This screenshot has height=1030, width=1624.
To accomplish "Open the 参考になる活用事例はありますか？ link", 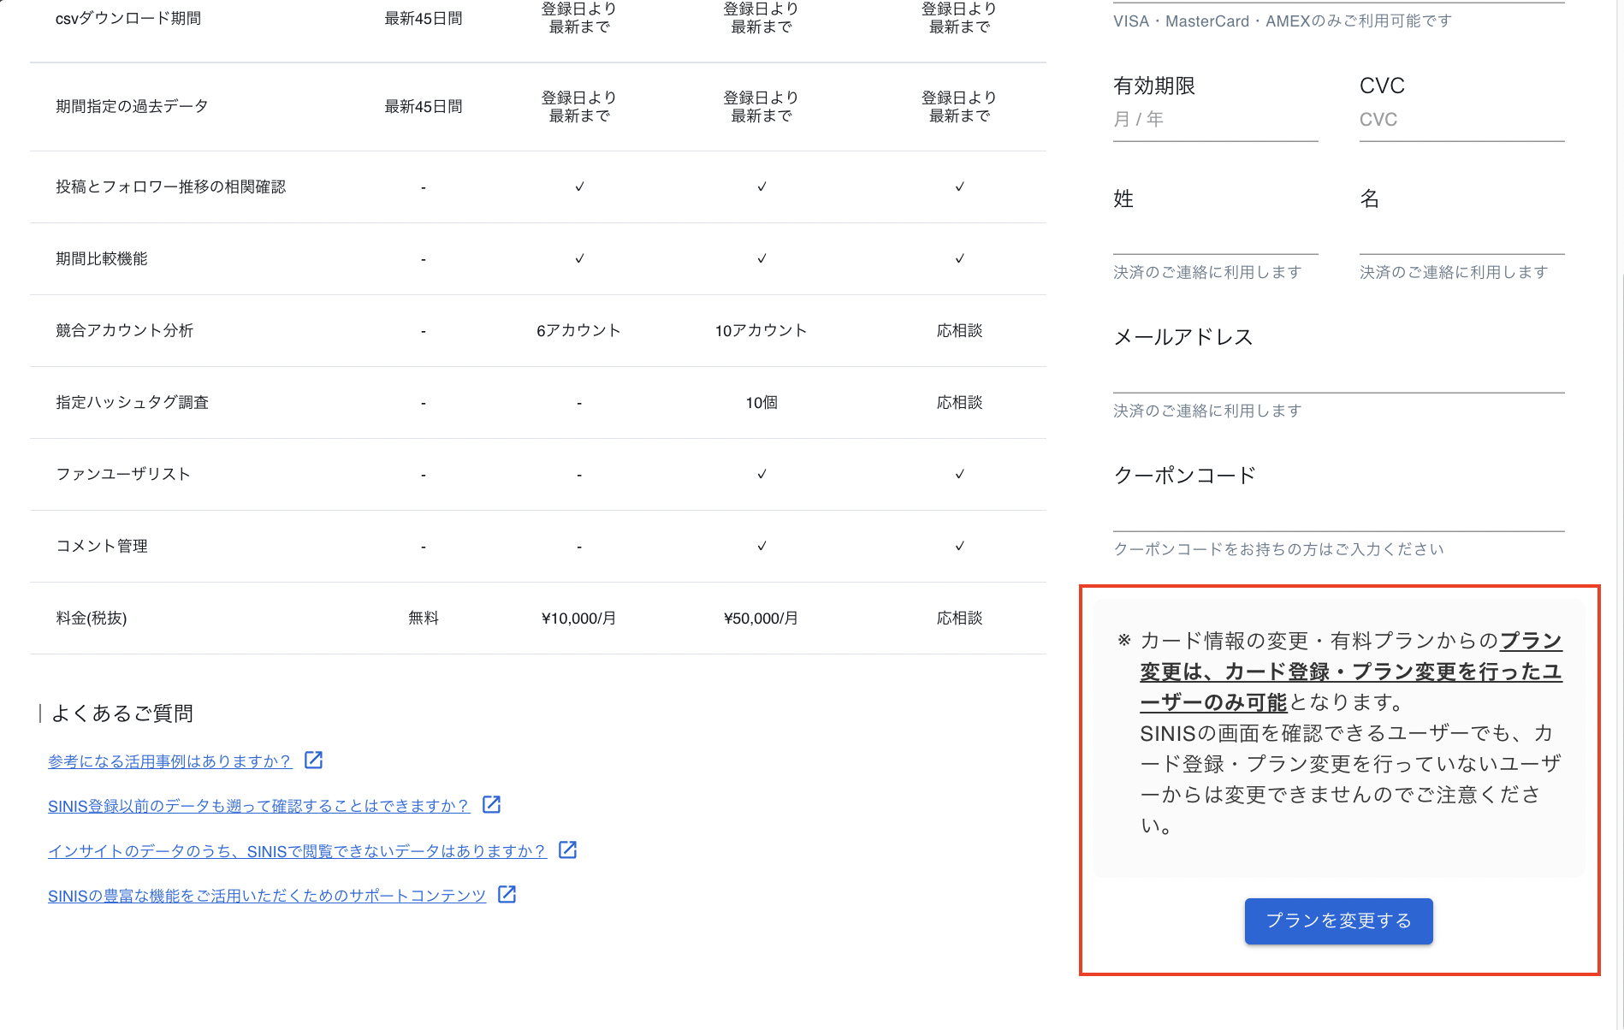I will tap(169, 761).
